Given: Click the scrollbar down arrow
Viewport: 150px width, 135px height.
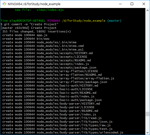Looking at the screenshot, I should coord(147,132).
